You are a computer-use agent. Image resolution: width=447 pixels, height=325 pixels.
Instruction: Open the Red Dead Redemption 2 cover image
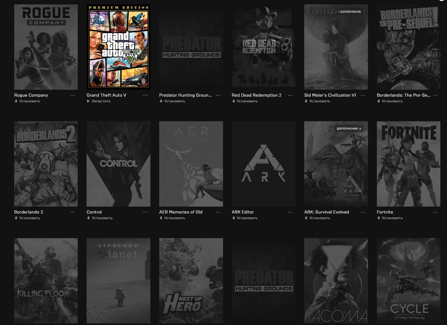click(263, 47)
